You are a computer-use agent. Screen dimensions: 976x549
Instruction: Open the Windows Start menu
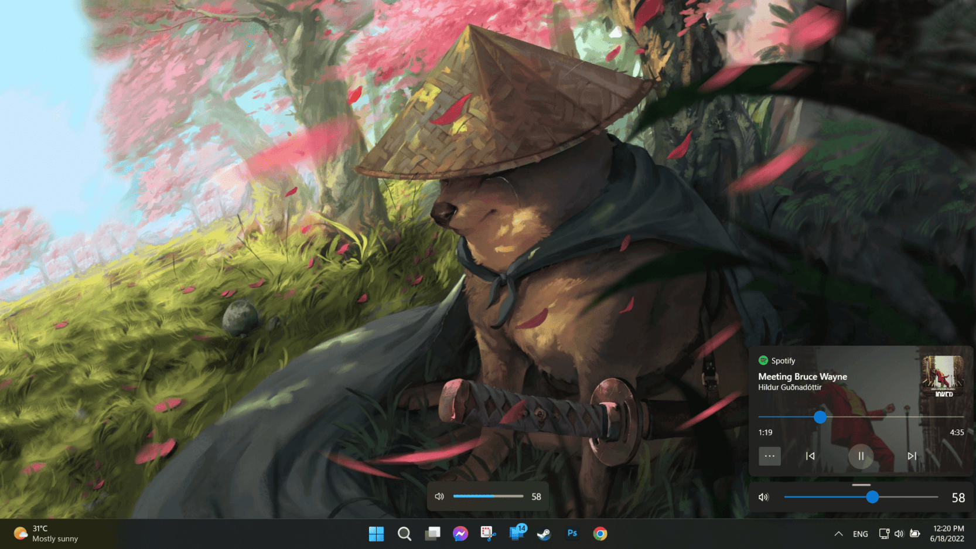pos(376,534)
